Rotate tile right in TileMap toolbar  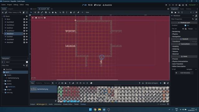coord(81,83)
